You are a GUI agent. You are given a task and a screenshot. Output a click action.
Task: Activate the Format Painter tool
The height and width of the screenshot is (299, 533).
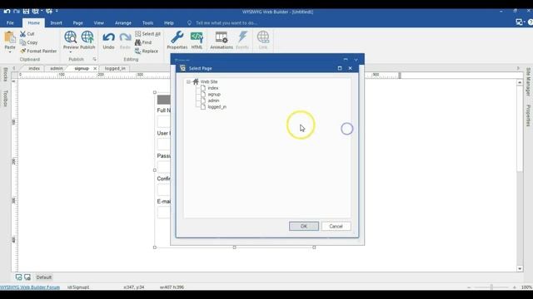(38, 51)
